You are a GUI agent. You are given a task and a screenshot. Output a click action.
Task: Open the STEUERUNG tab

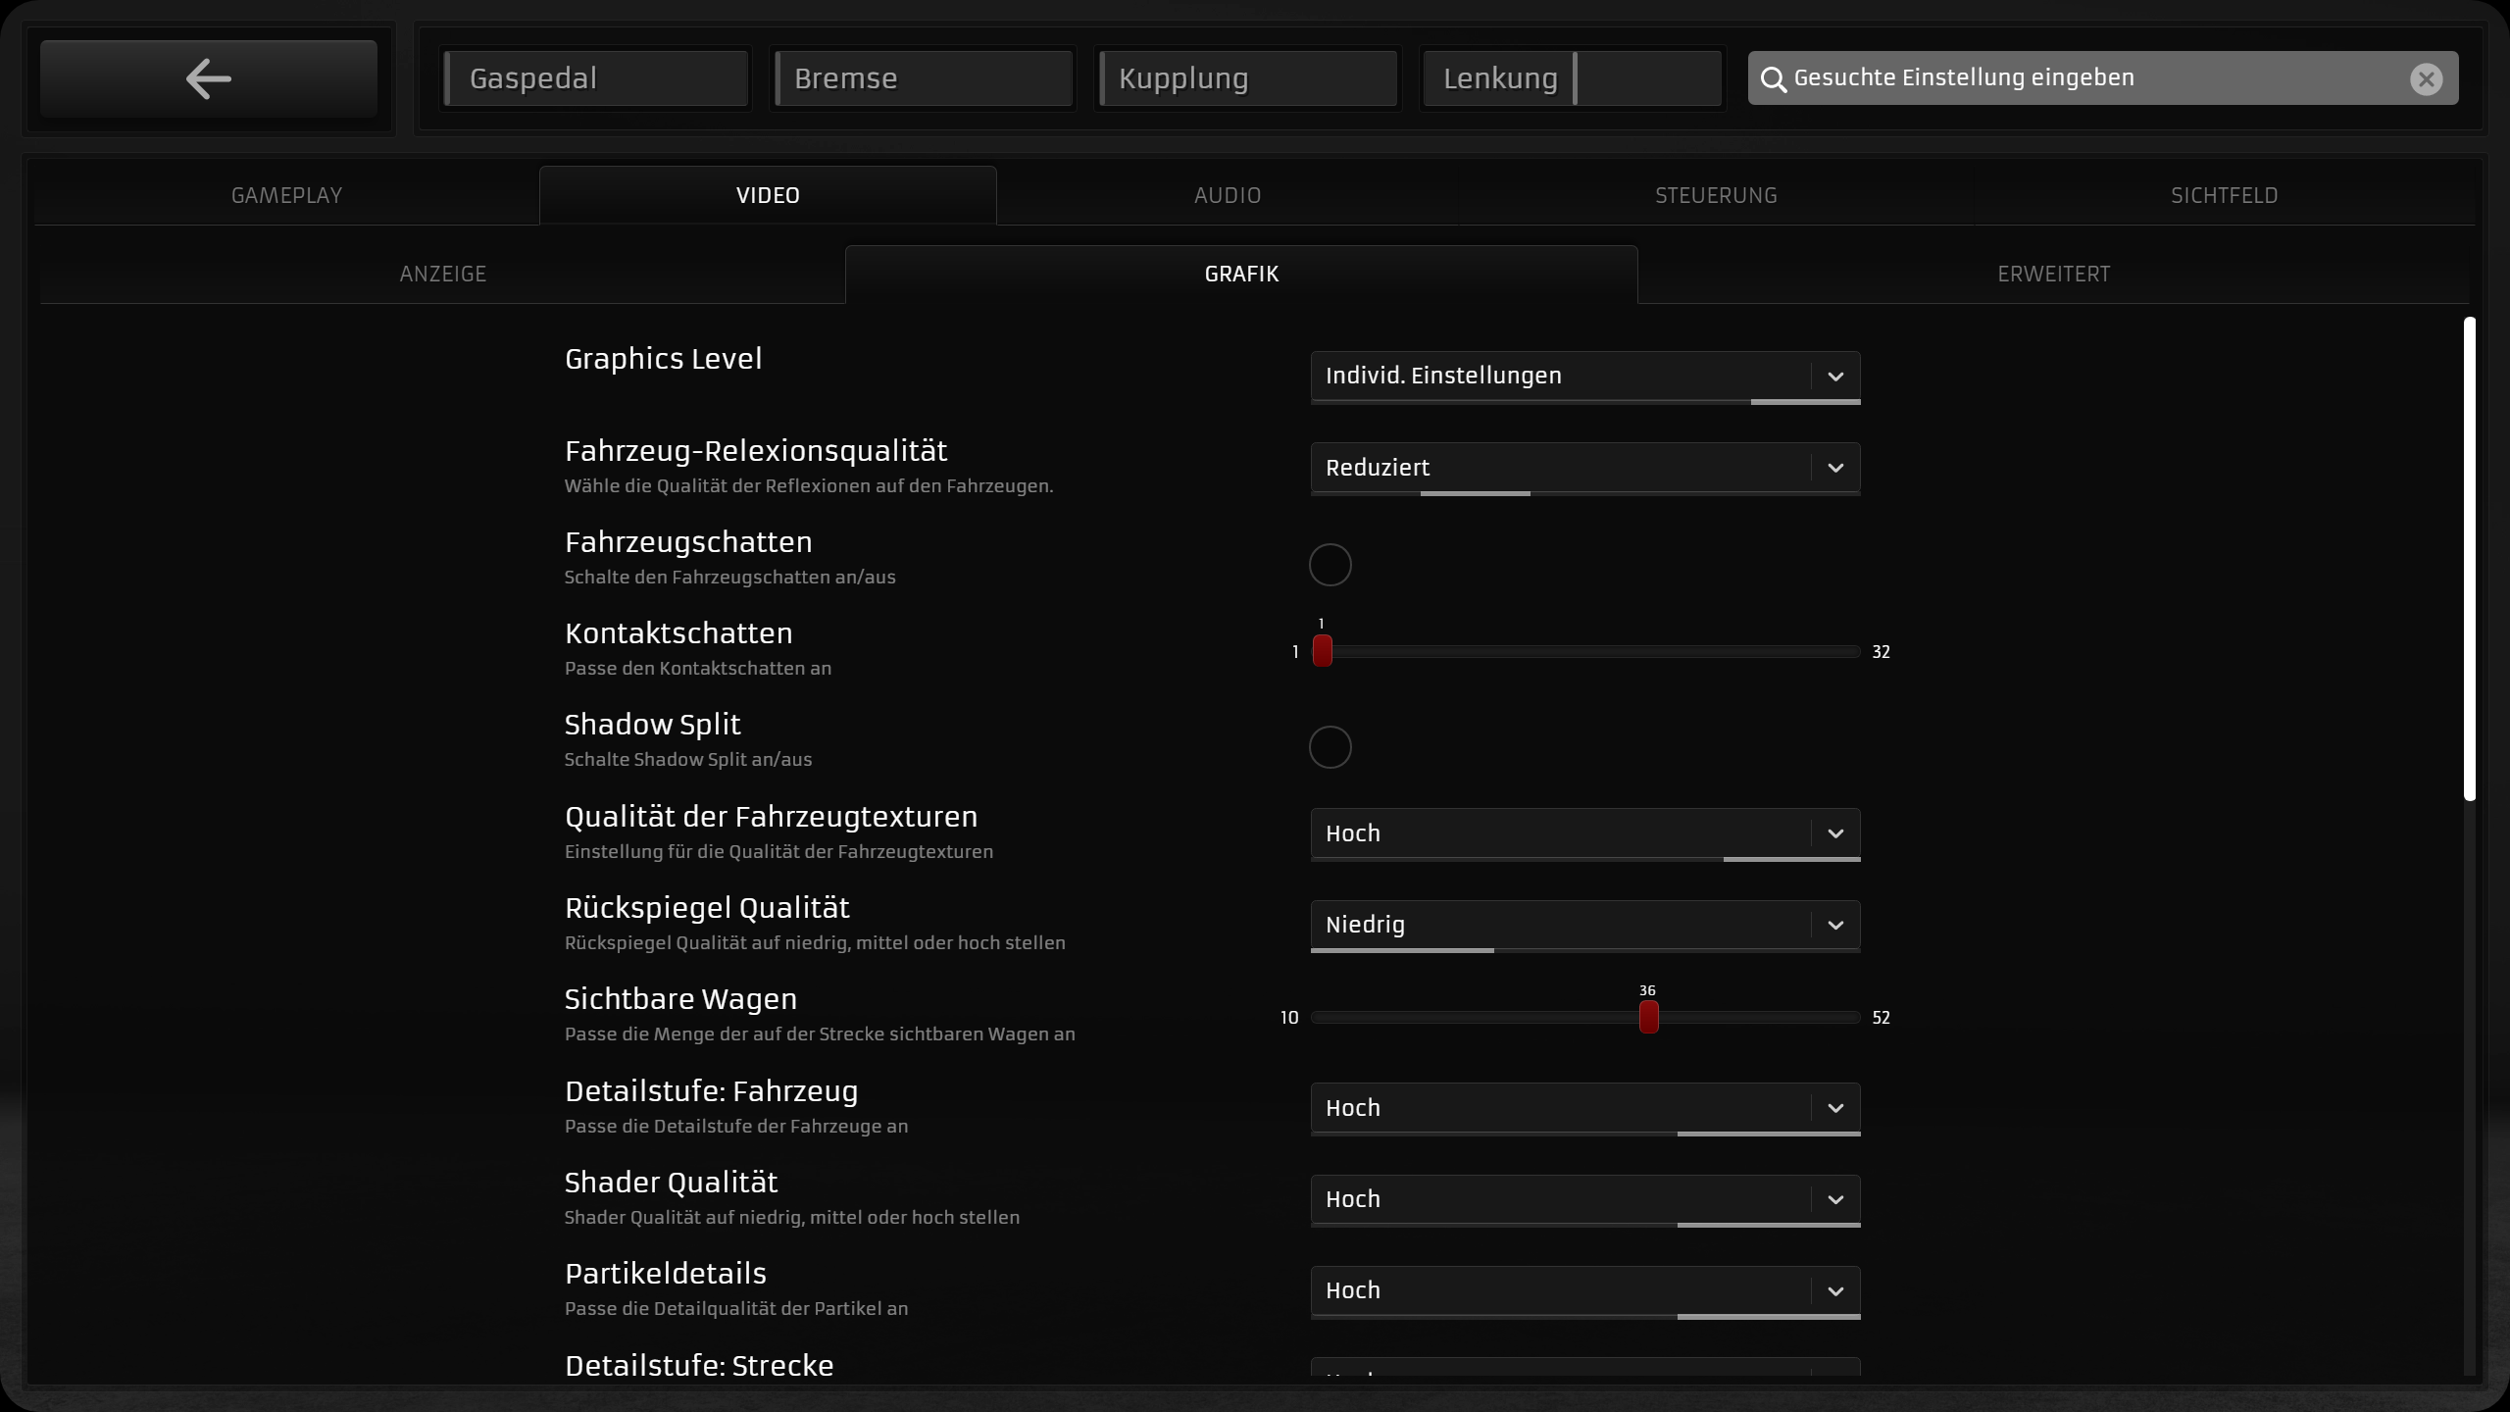click(x=1715, y=195)
